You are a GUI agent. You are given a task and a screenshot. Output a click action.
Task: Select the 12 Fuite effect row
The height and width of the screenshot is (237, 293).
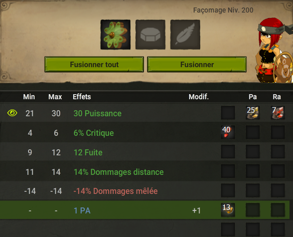click(x=145, y=152)
